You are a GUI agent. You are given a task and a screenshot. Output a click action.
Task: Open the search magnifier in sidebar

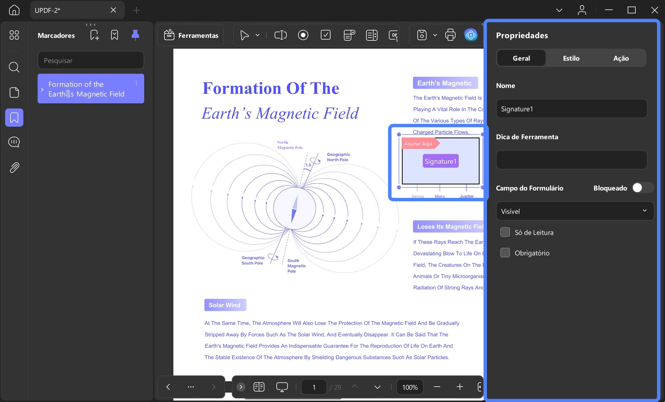click(x=14, y=67)
